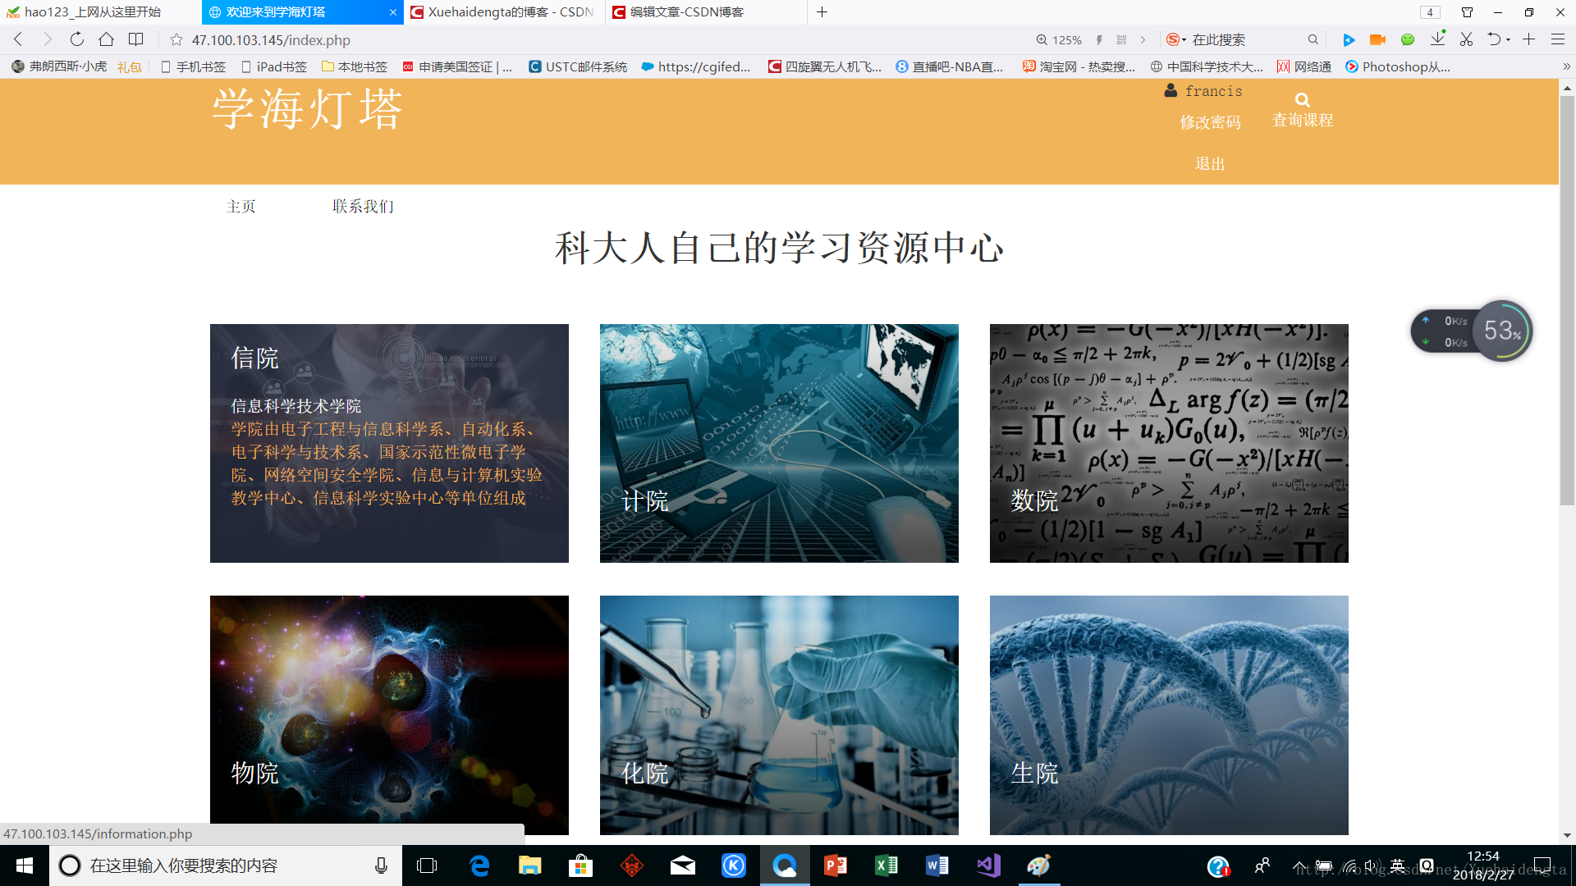Screen dimensions: 1576x886
Task: Click the scissors screenshot tool icon
Action: (x=1466, y=39)
